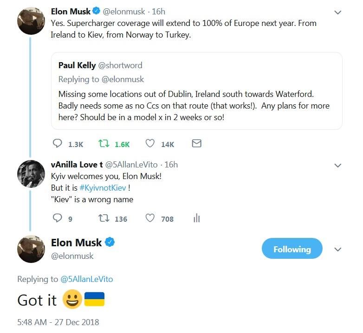Screen dimensions: 363x333
Task: Click vAnilla Love t's profile picture
Action: point(31,173)
